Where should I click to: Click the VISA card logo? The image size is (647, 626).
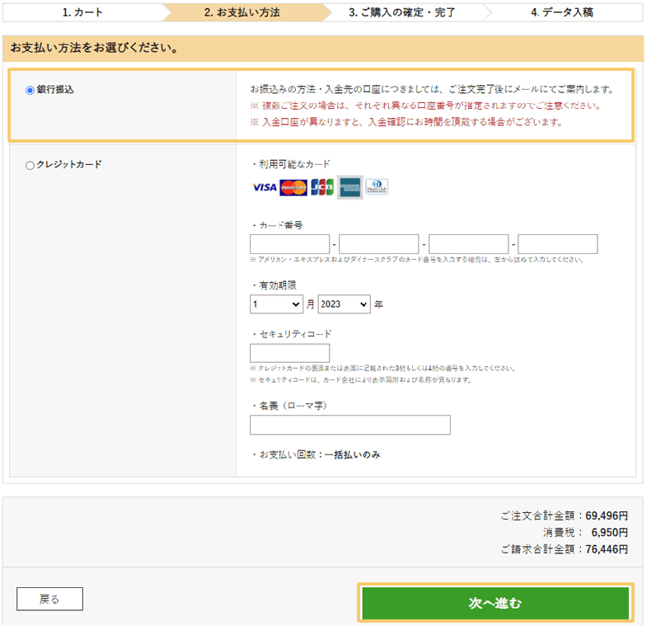point(264,187)
